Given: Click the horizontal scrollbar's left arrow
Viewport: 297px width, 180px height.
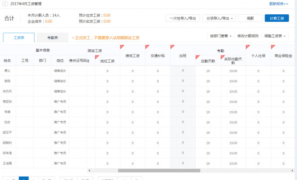Looking at the screenshot, I should 89,170.
